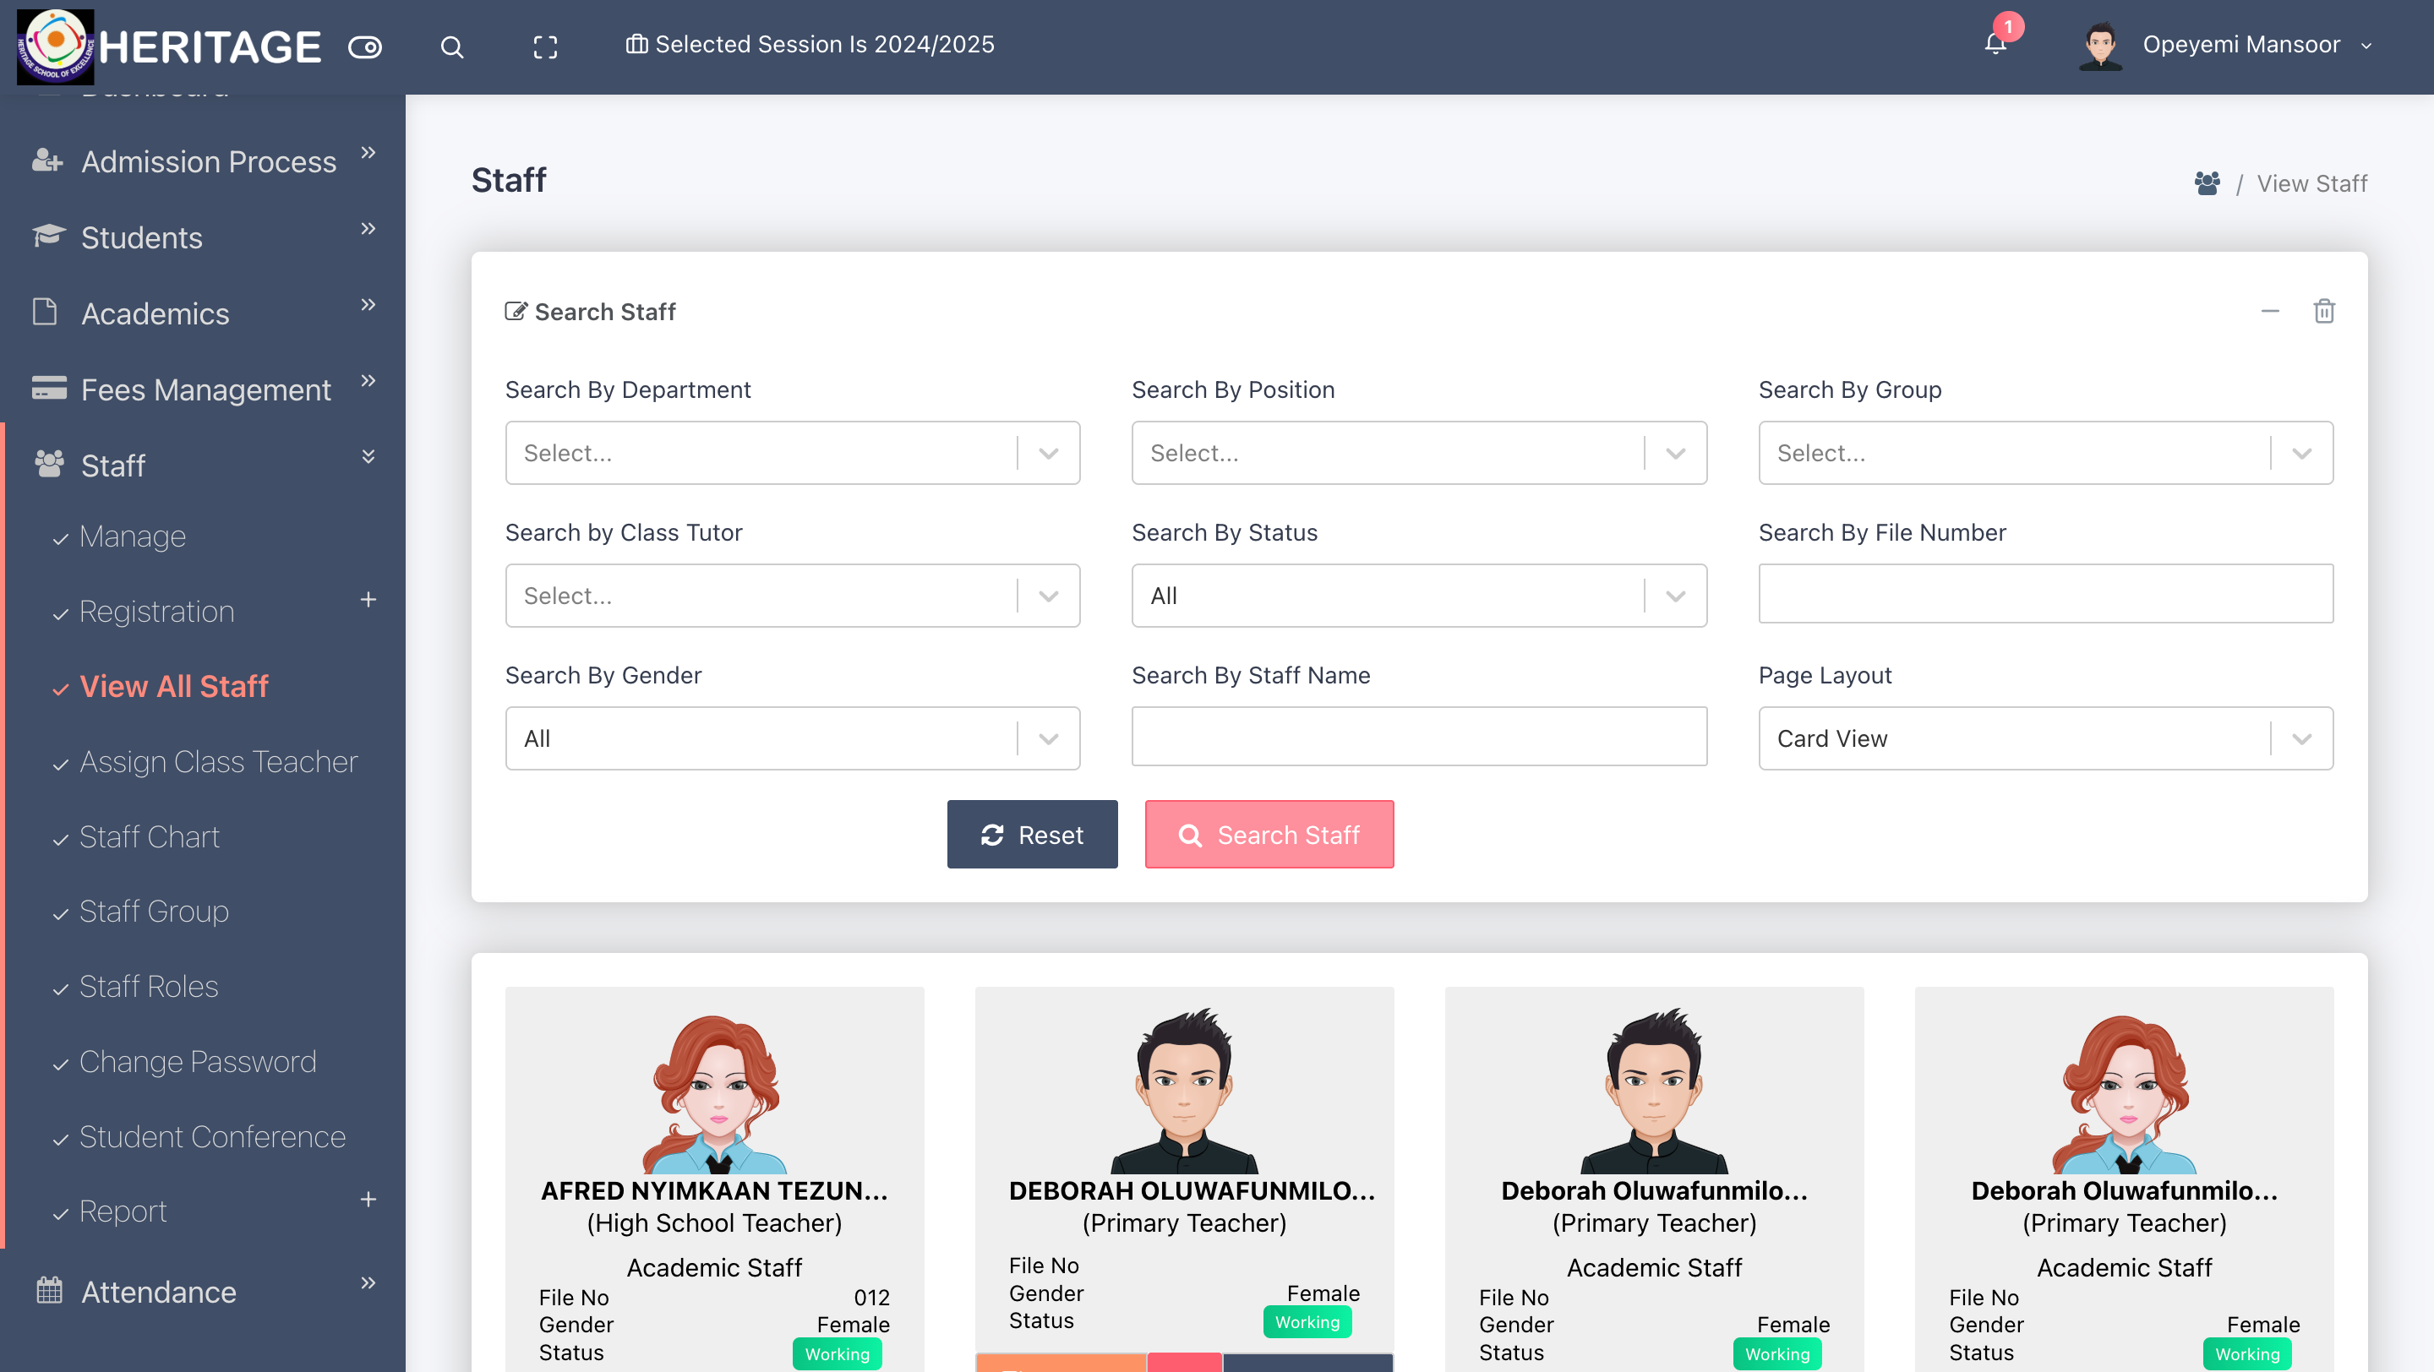Screen dimensions: 2434x1372
Task: Expand the Academics menu chevron
Action: 368,304
